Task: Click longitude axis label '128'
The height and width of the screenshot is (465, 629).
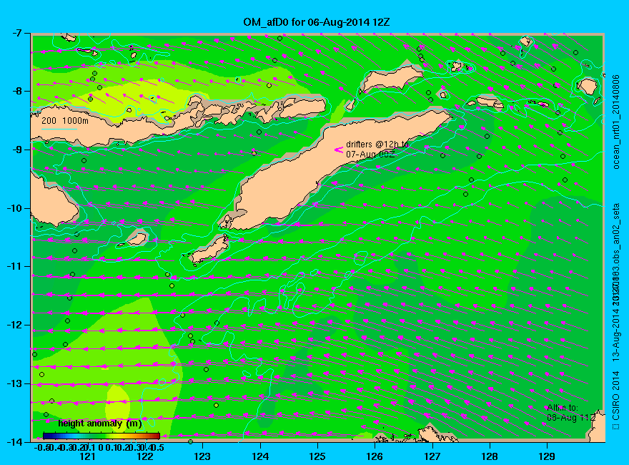Action: point(490,456)
